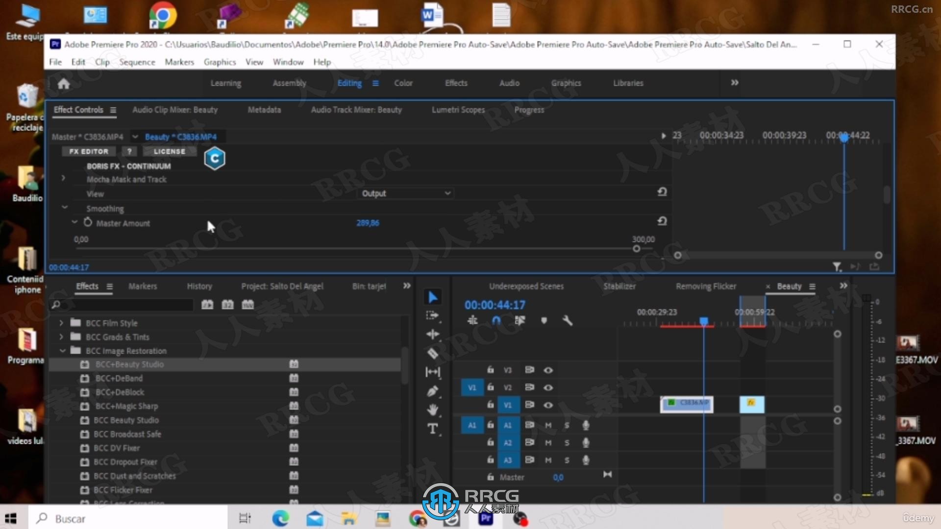Solo audio track A2
Screen dimensions: 941x529
click(567, 443)
